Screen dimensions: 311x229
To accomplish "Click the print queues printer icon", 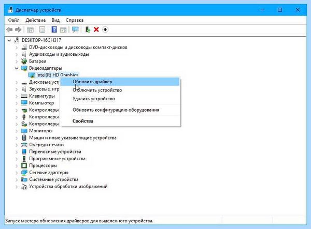I will coord(24,145).
